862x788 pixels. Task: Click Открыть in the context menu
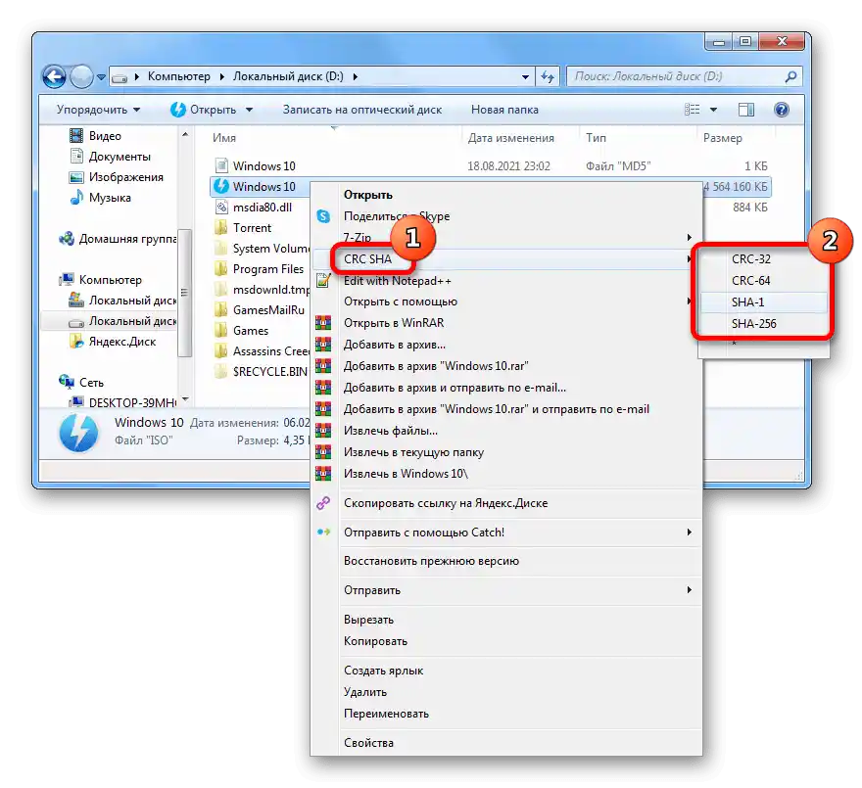point(368,195)
